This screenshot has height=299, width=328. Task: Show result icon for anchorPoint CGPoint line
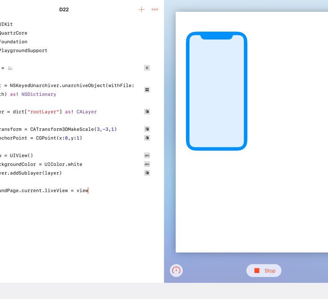pyautogui.click(x=147, y=138)
